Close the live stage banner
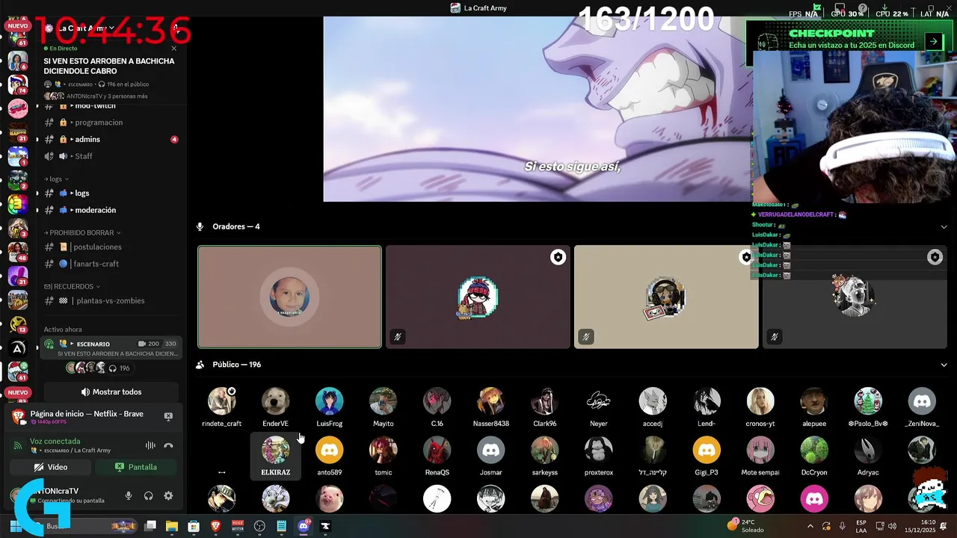The height and width of the screenshot is (538, 957). (x=174, y=49)
